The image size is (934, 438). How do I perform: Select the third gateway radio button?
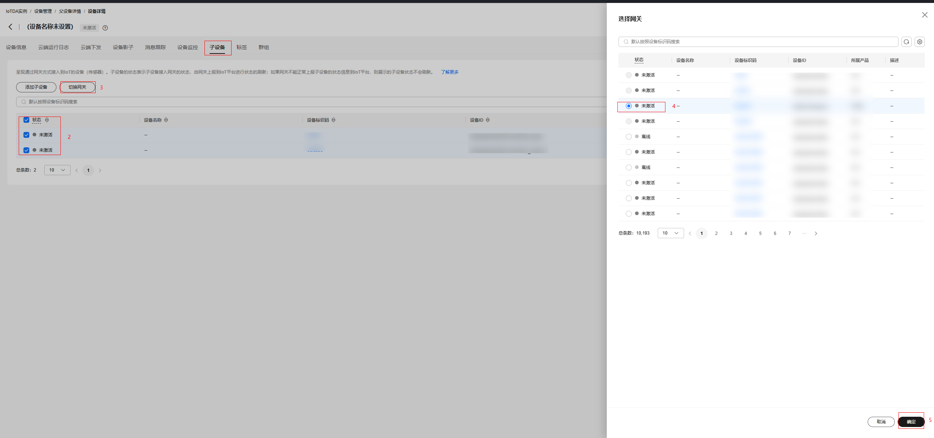coord(629,106)
